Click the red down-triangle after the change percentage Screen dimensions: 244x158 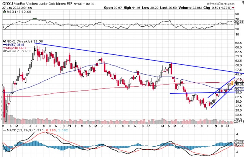(x=233, y=8)
